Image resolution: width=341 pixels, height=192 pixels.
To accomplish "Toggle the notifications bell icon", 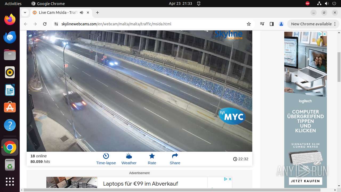I will 199,3.
